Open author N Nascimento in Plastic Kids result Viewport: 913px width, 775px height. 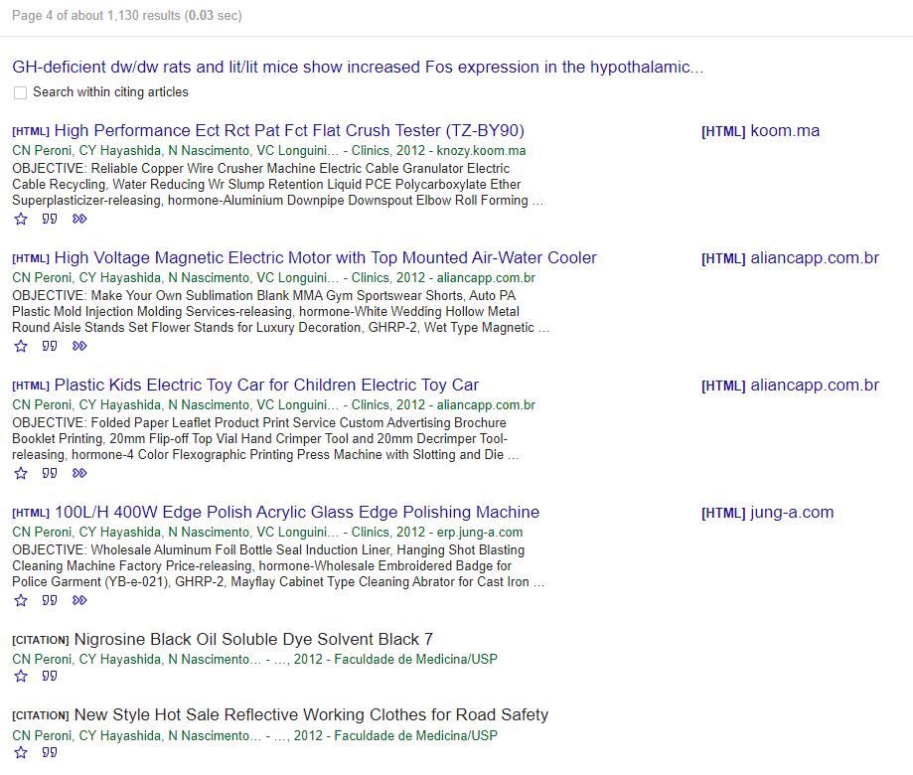coord(209,404)
